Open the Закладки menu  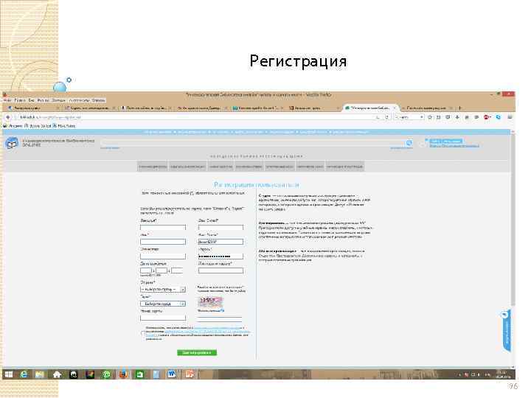point(58,100)
